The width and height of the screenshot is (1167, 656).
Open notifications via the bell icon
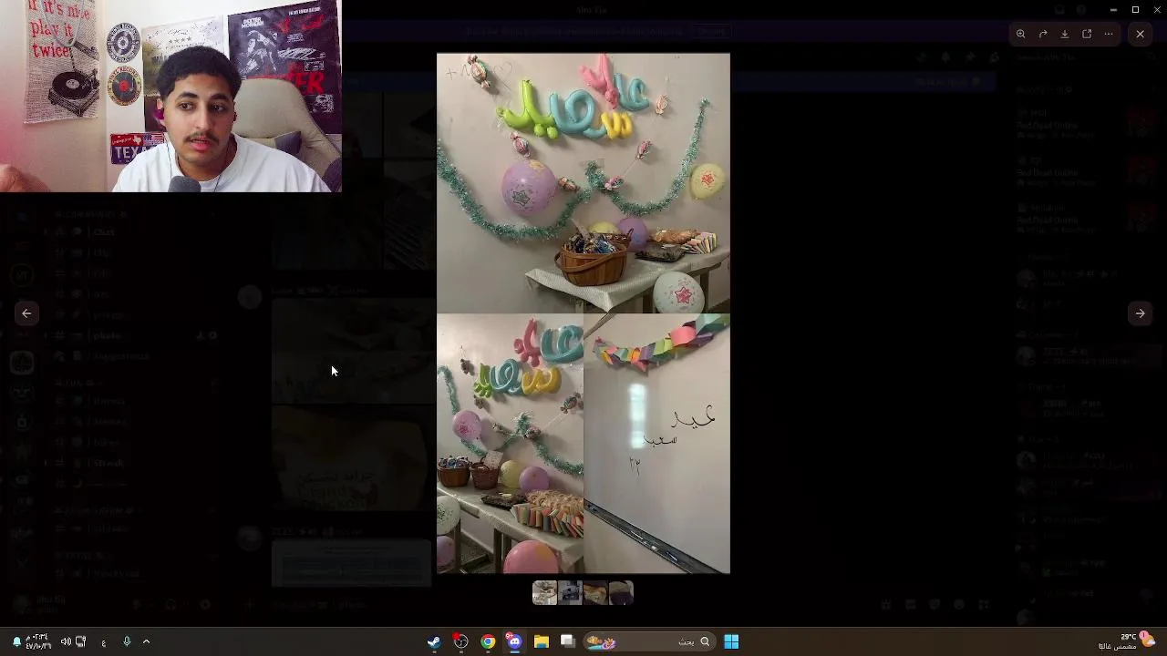tap(16, 641)
